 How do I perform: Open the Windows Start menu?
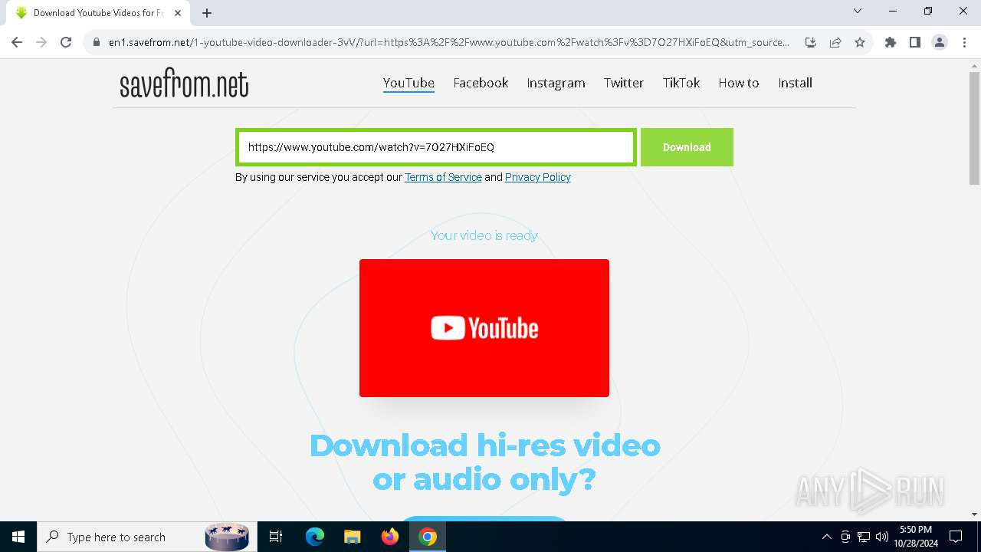[x=18, y=537]
